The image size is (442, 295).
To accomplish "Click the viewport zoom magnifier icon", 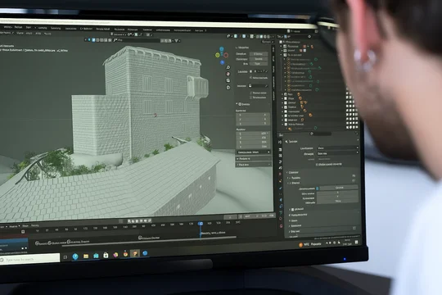I will click(228, 67).
